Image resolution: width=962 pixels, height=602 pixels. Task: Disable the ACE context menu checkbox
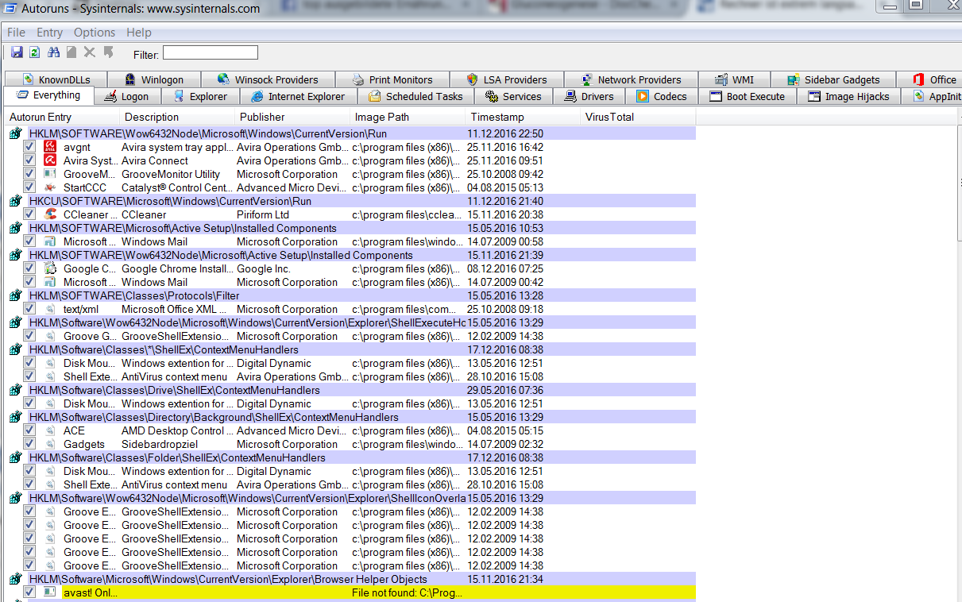point(29,430)
